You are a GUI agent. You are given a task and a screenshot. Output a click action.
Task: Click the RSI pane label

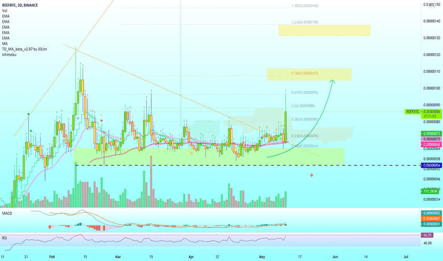[4, 238]
